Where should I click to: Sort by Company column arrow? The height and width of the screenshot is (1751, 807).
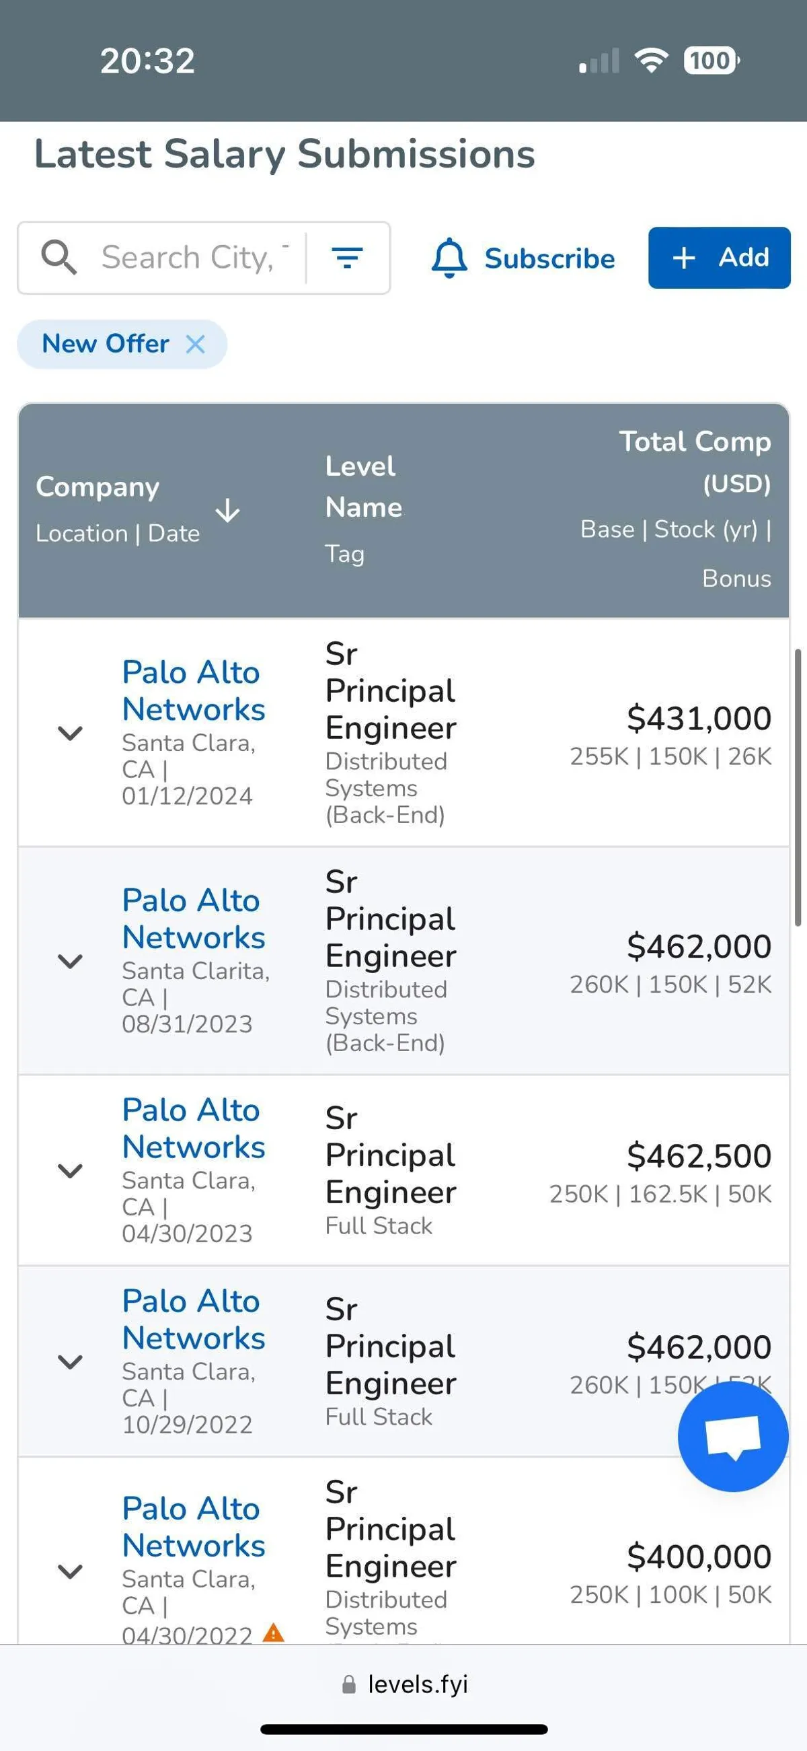pos(227,511)
